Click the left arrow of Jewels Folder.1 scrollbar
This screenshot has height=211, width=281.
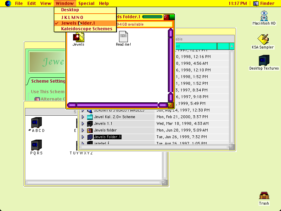click(72, 105)
